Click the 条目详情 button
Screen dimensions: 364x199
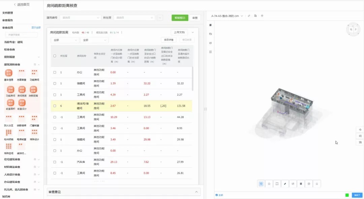pyautogui.click(x=169, y=40)
